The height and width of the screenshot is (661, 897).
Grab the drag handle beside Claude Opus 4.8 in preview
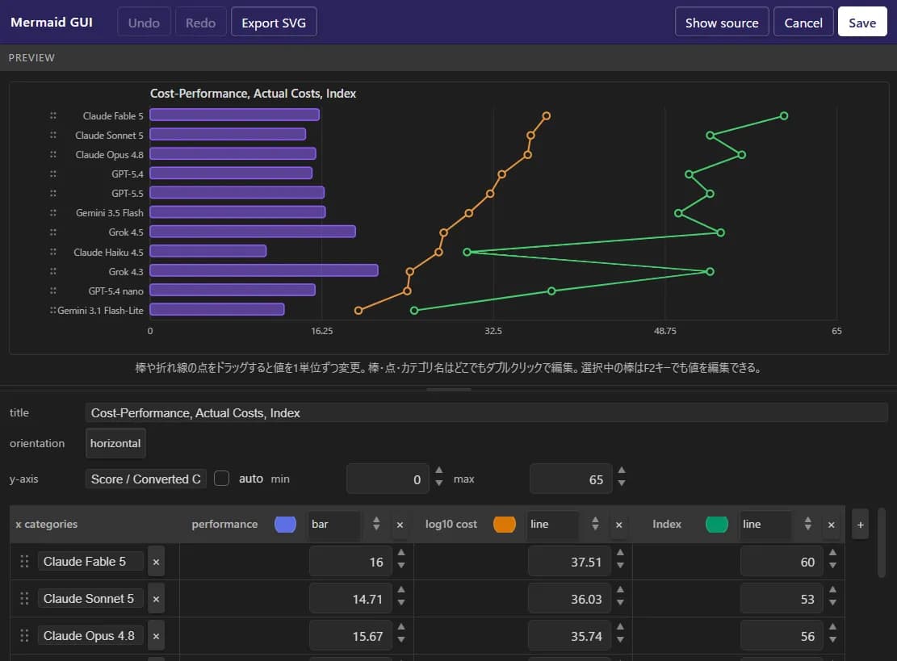click(x=53, y=154)
